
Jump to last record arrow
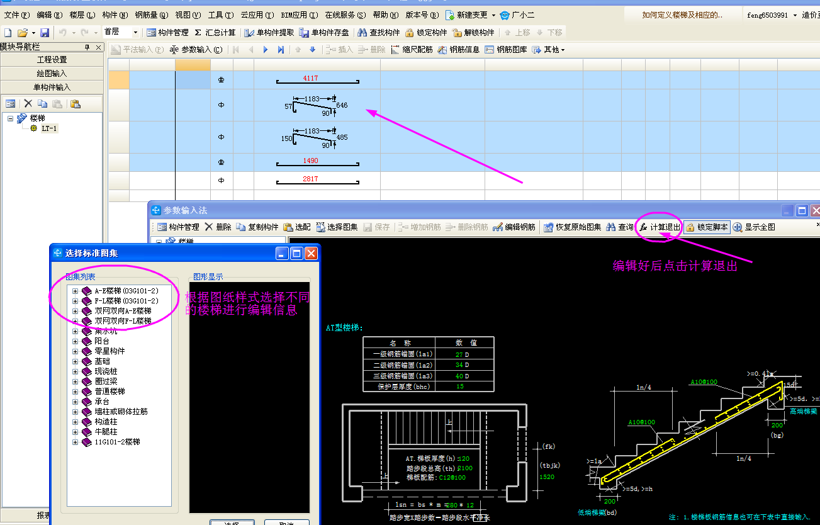click(281, 50)
